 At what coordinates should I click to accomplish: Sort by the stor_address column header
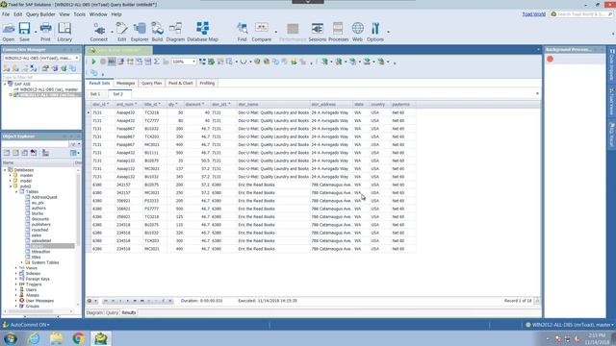[x=331, y=105]
